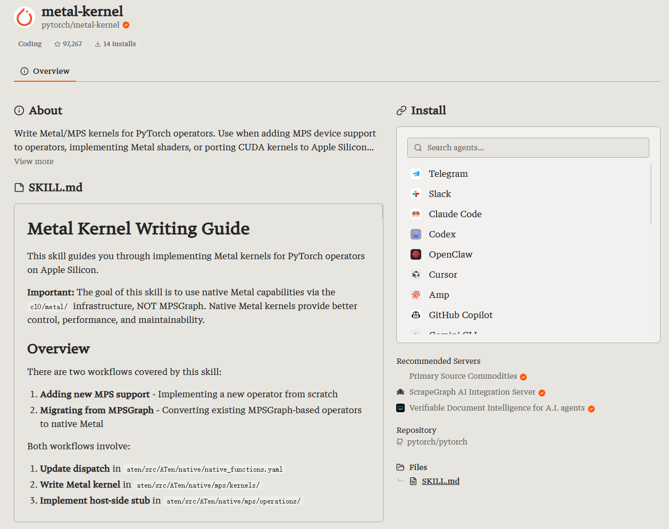Click 'aten/src/ATen/native/mps/kernels/' code path
Screen dimensions: 669x529
coord(198,485)
